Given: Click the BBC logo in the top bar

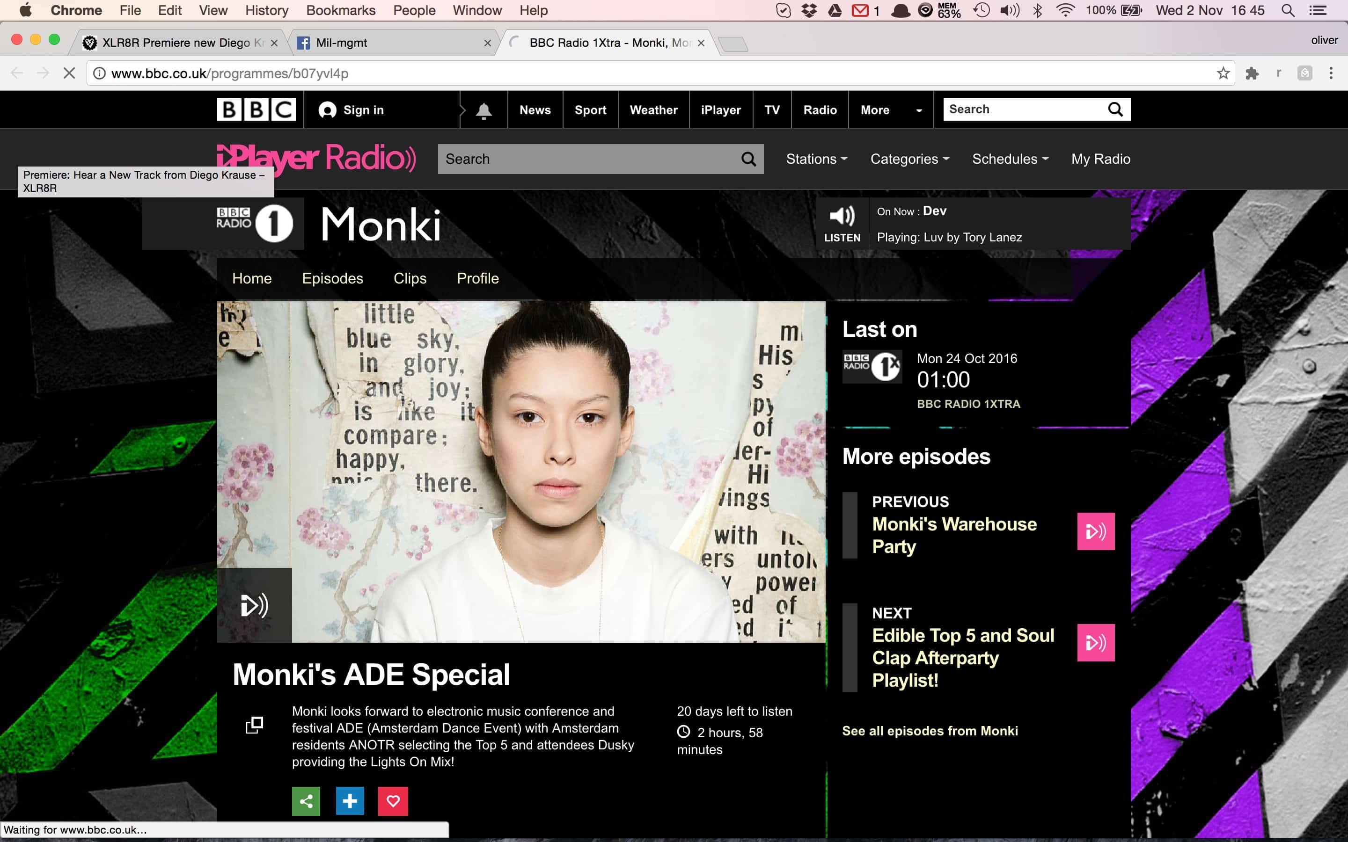Looking at the screenshot, I should point(256,110).
